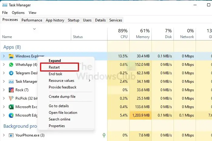The width and height of the screenshot is (212, 141).
Task: Open the File menu
Action: (5, 13)
